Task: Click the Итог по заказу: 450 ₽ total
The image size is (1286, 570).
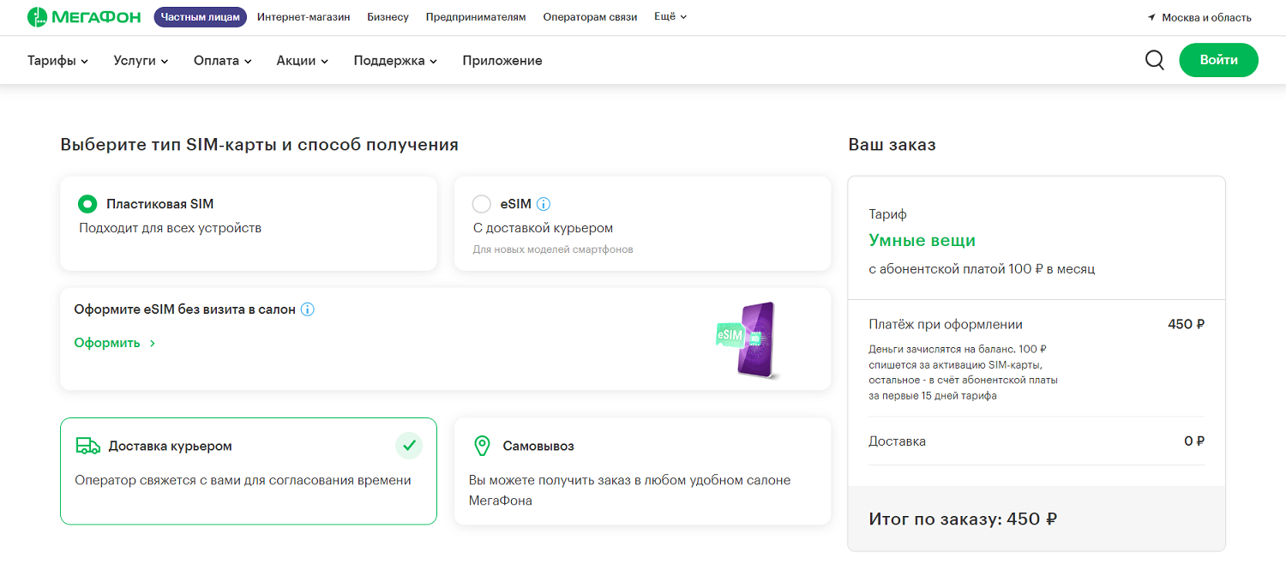Action: (x=963, y=519)
